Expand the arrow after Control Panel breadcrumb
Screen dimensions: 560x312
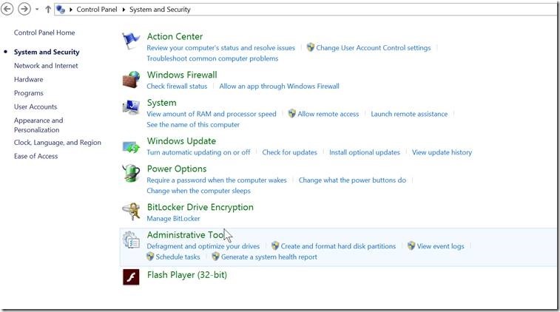pyautogui.click(x=124, y=10)
